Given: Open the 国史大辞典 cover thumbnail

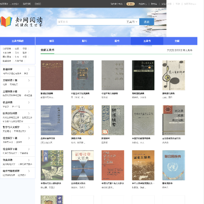Looking at the screenshot, I should coord(143,165).
